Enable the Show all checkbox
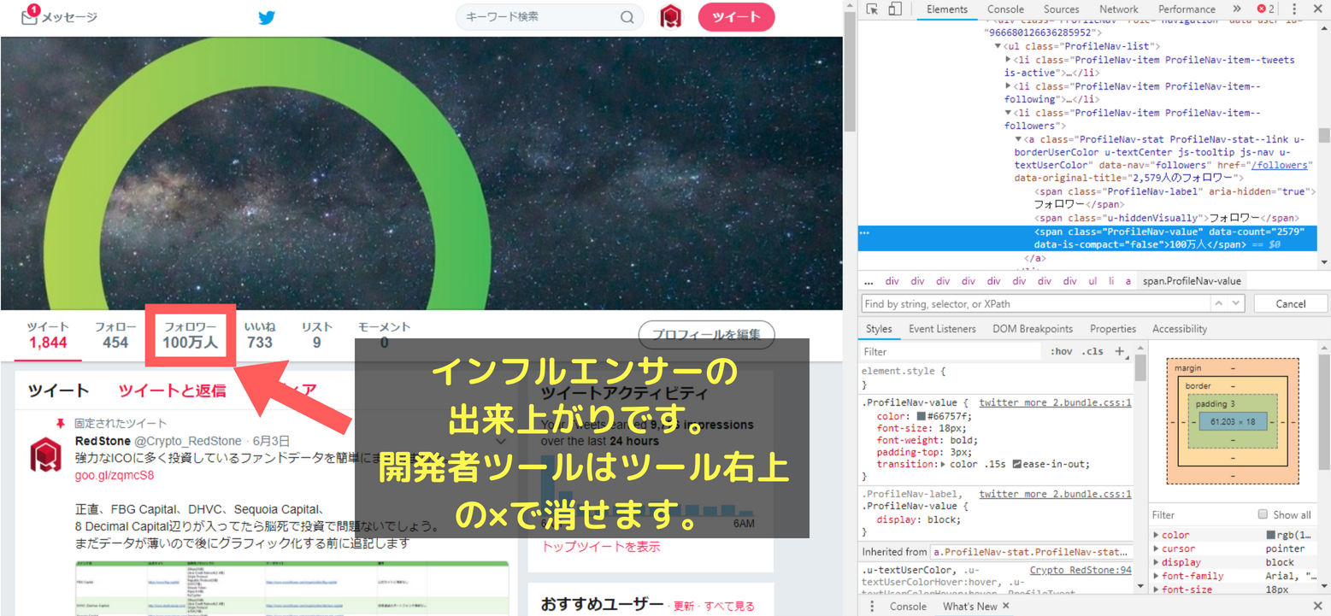Image resolution: width=1331 pixels, height=616 pixels. pos(1263,514)
